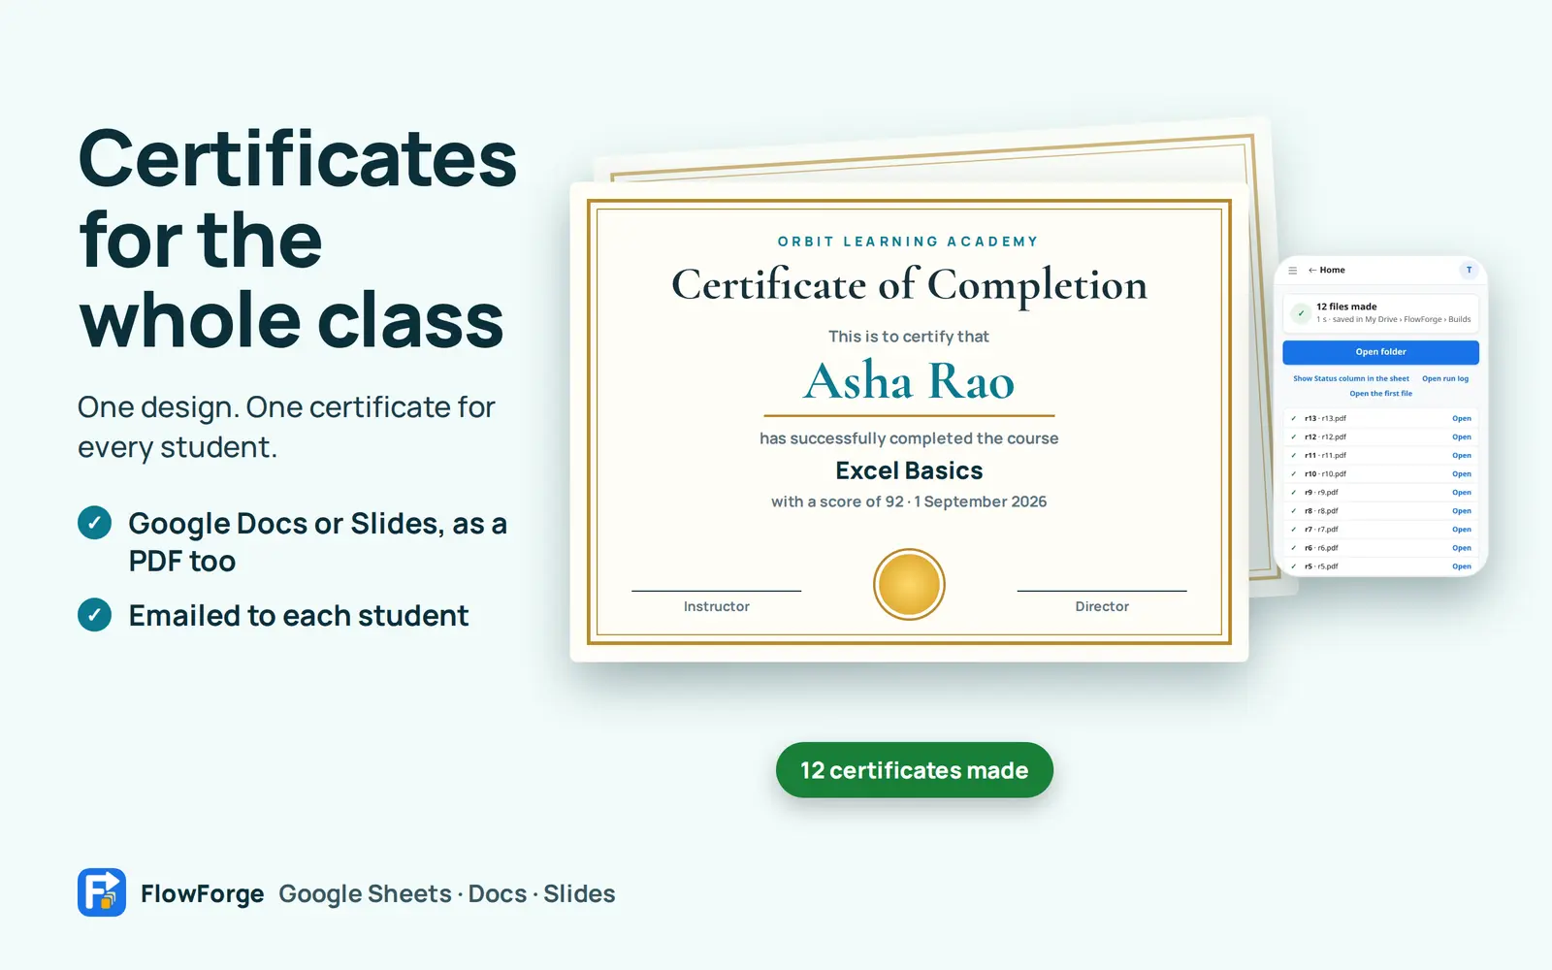Click Show Status column in the sheet
The image size is (1552, 970).
(1350, 379)
